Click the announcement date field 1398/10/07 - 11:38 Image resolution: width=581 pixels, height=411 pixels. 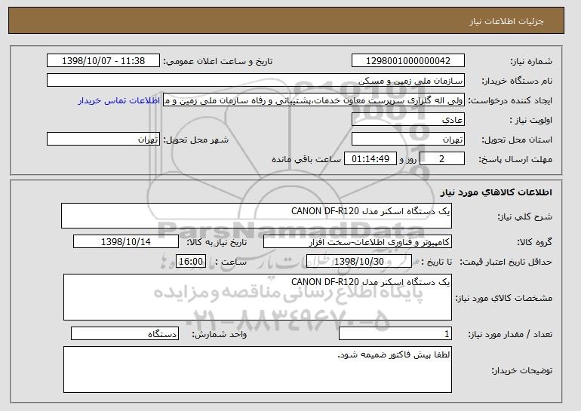point(103,61)
